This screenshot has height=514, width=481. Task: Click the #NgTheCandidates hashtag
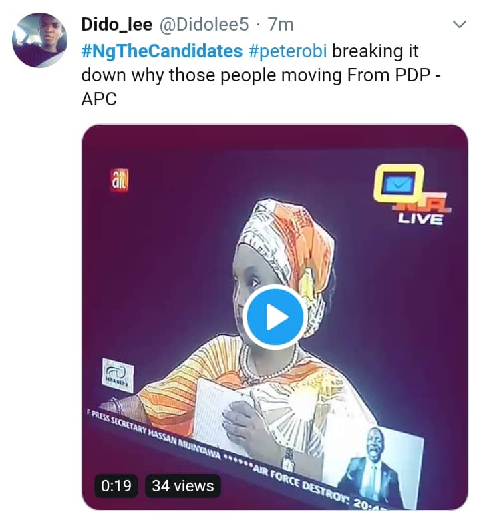161,50
